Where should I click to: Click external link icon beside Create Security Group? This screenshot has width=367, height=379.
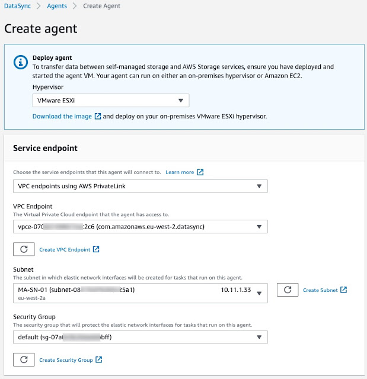pos(99,360)
